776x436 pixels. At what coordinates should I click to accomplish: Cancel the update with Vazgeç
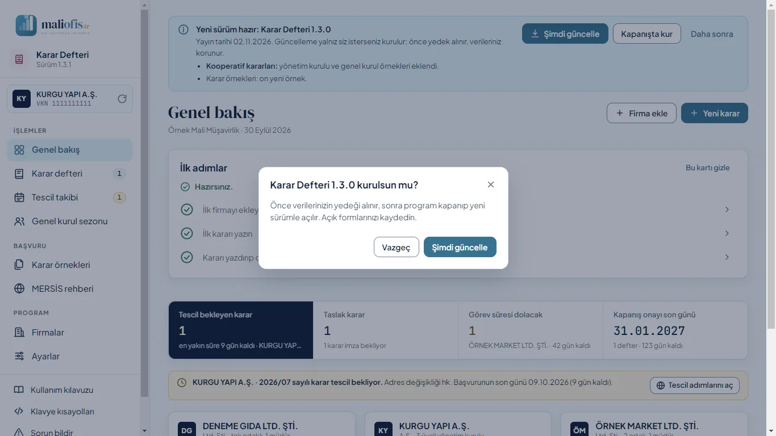pyautogui.click(x=397, y=247)
